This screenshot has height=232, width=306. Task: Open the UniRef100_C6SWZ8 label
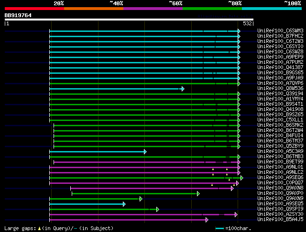point(280,51)
